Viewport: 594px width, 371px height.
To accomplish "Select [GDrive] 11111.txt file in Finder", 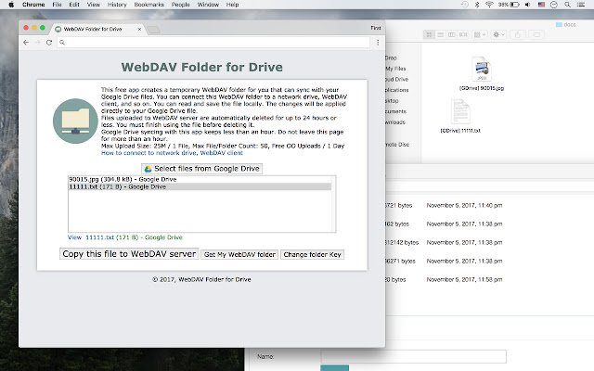I will [x=460, y=116].
